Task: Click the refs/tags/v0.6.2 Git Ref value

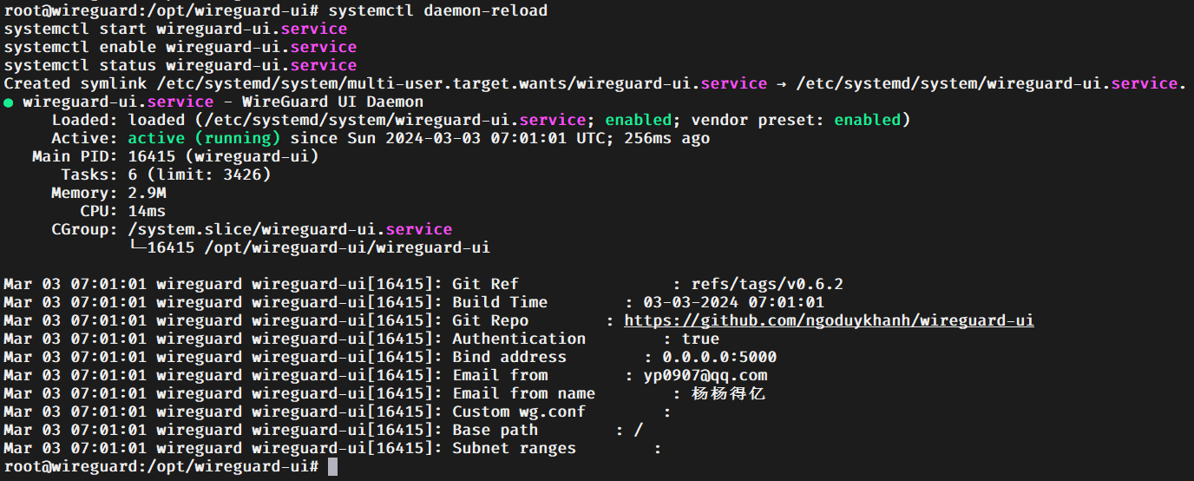Action: [767, 284]
